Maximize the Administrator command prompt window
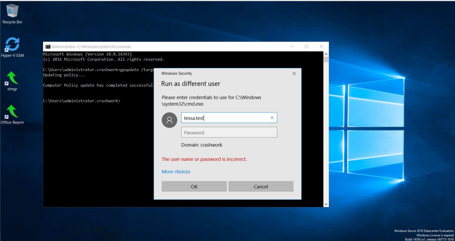455x241 pixels. (x=307, y=46)
